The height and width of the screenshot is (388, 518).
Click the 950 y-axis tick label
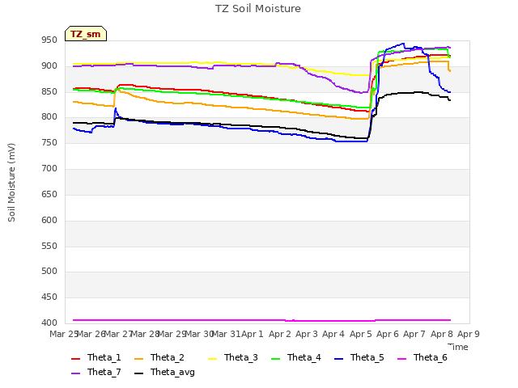click(49, 40)
